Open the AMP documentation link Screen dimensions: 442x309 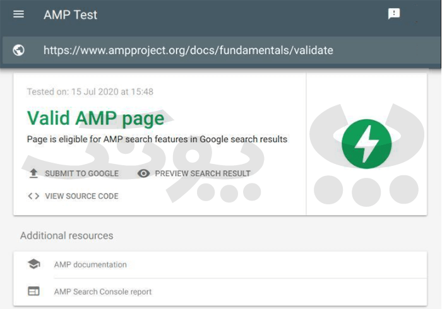[x=90, y=264]
